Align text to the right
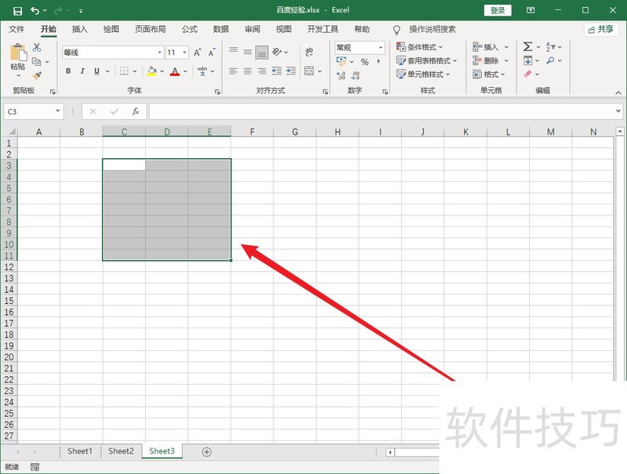Viewport: 627px width, 474px height. tap(262, 71)
